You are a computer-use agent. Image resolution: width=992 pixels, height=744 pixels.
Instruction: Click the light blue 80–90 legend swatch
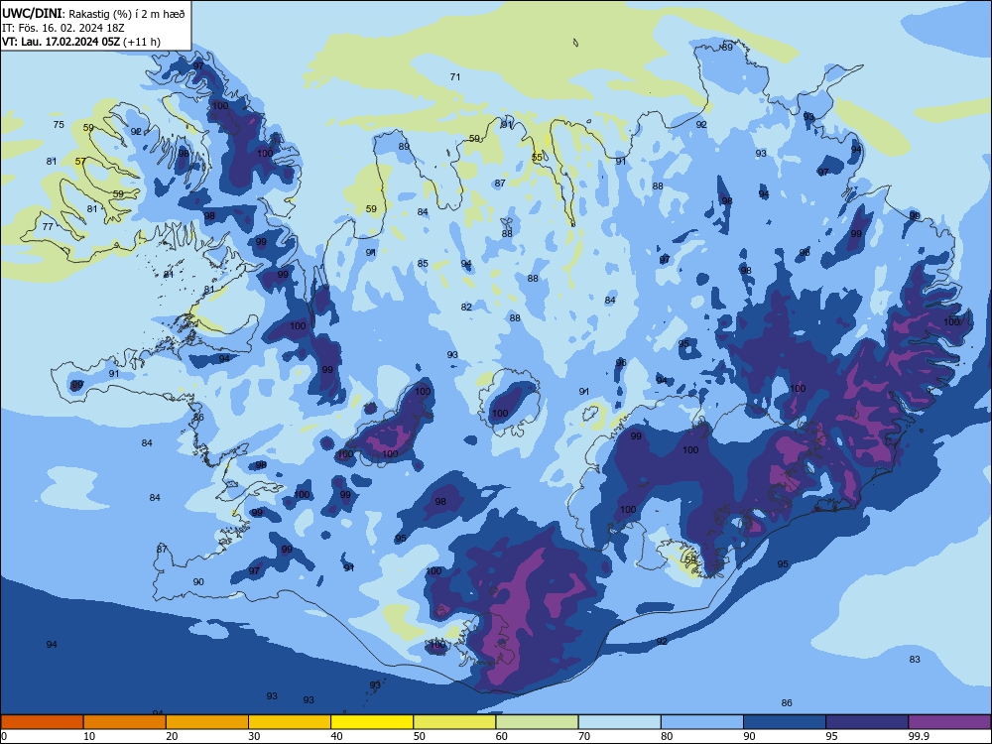[x=702, y=722]
